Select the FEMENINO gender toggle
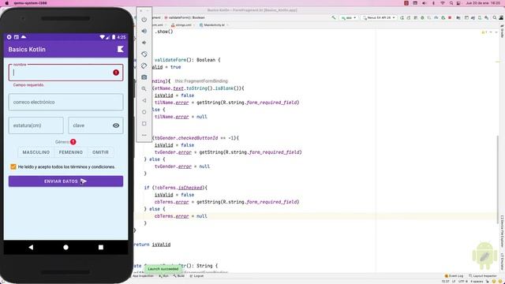 (71, 152)
